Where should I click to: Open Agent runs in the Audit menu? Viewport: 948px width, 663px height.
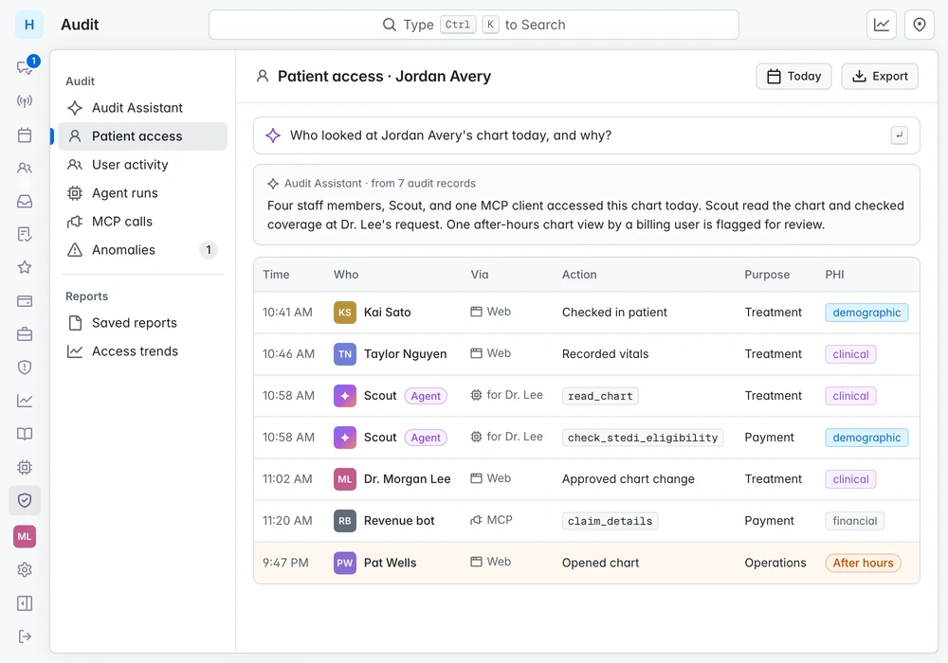coord(143,193)
